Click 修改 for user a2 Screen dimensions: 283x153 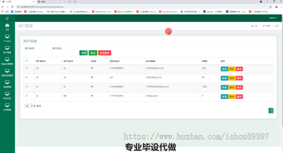232,69
